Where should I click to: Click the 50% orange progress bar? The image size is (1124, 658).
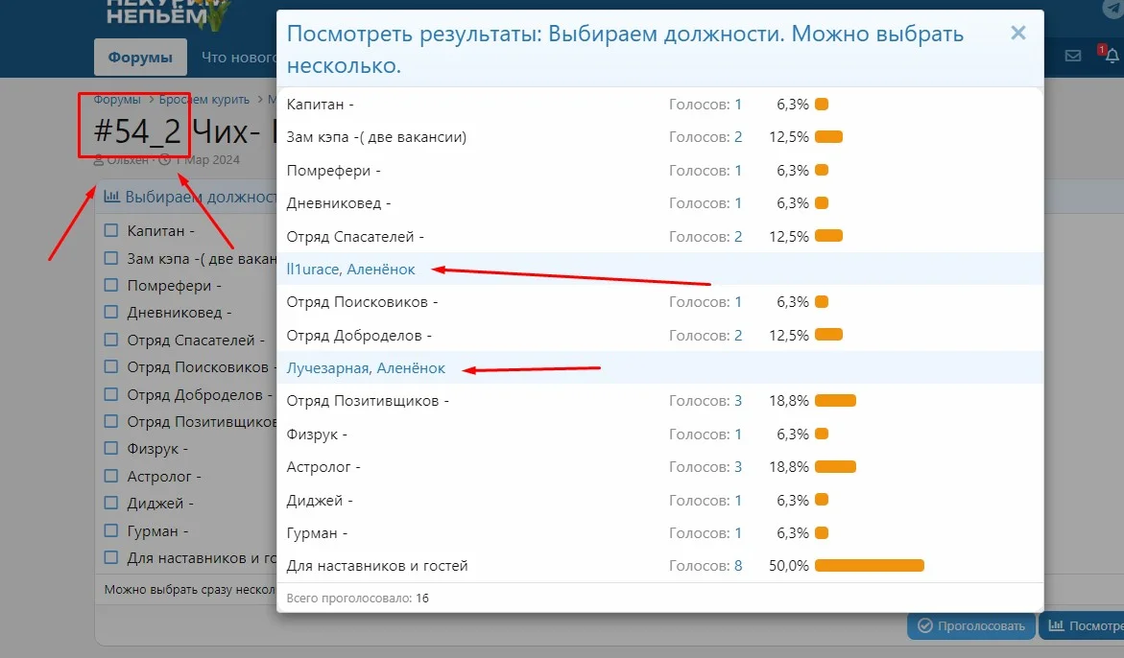pos(869,565)
